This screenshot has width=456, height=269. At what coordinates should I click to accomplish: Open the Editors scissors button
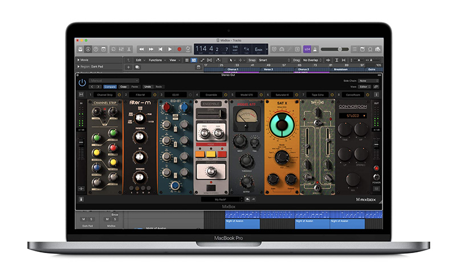click(x=129, y=49)
